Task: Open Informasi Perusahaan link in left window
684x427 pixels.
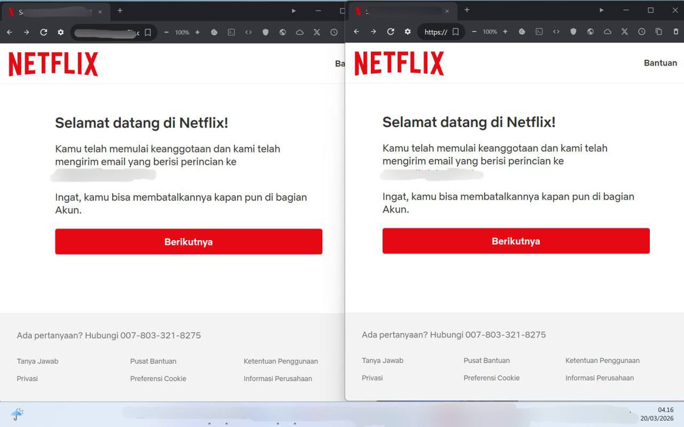Action: 278,378
